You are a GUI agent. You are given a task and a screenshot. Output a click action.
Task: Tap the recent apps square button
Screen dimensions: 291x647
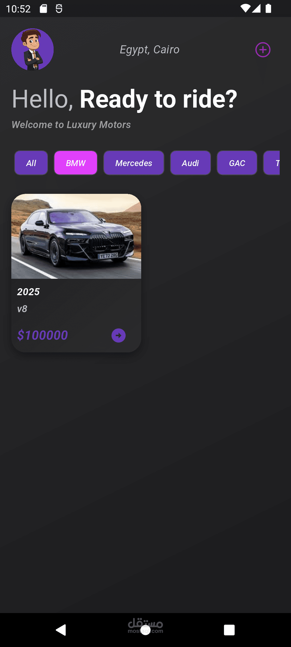tap(229, 630)
